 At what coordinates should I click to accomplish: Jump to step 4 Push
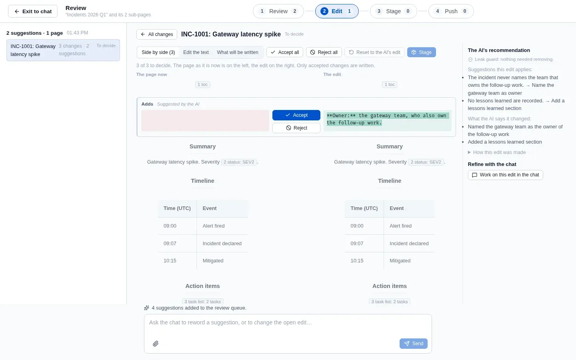[451, 11]
